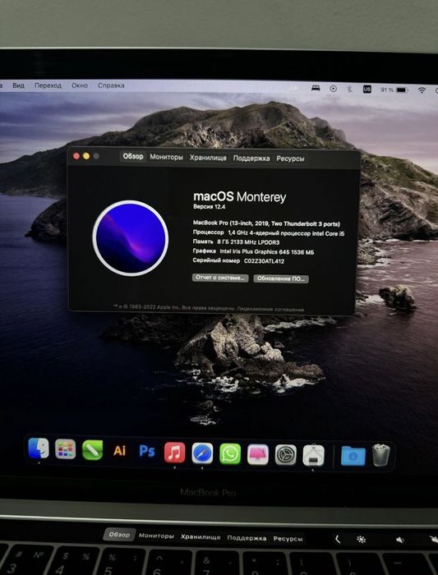
Task: Click the Обновление ПО... button
Action: click(281, 278)
